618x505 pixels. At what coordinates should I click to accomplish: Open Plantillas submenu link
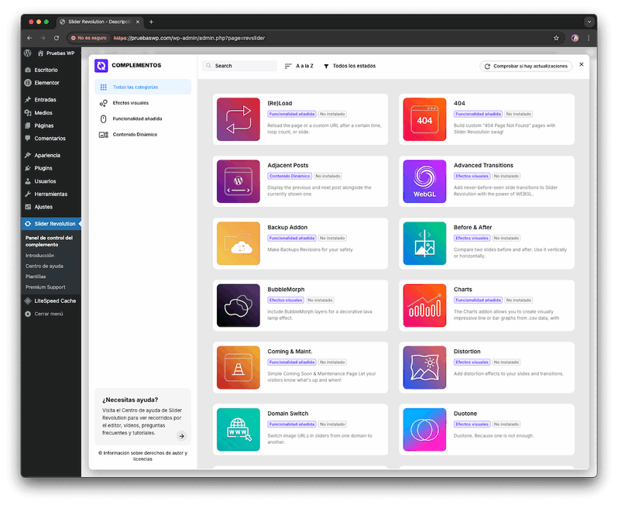coord(36,277)
